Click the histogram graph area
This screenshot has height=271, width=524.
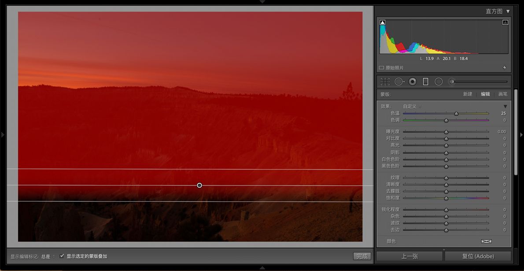pos(444,36)
